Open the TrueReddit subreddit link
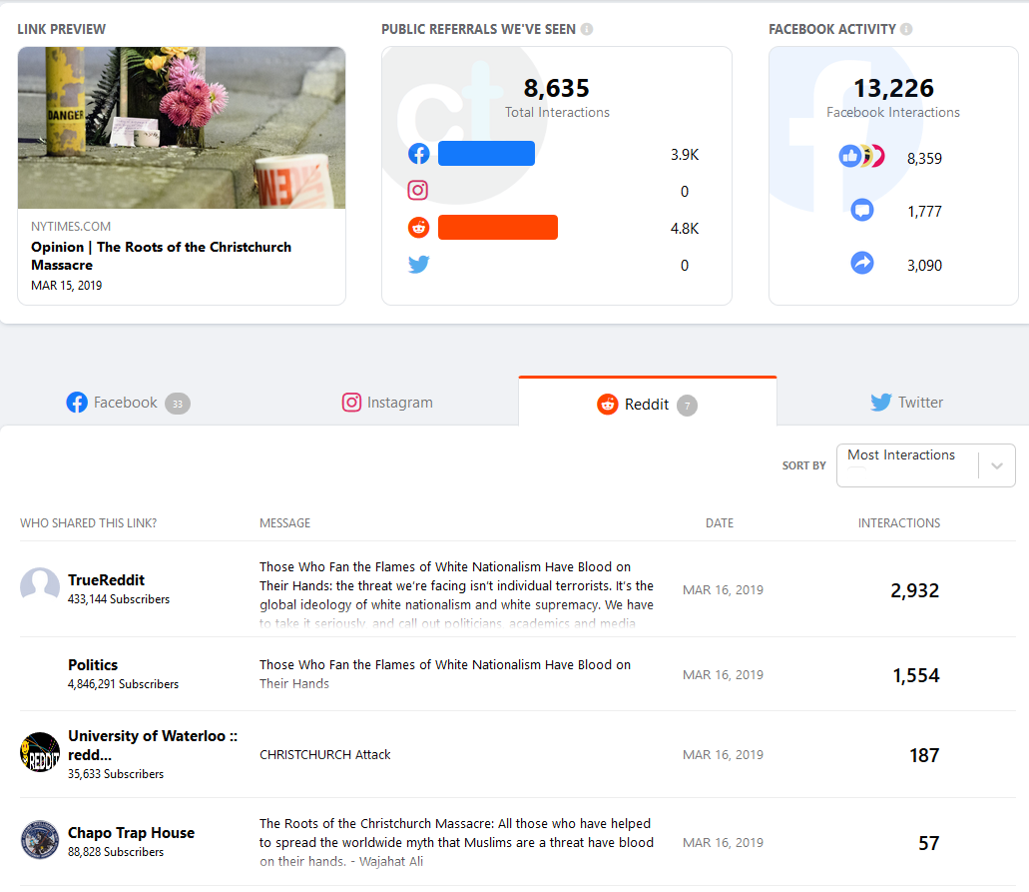The height and width of the screenshot is (892, 1029). click(106, 580)
